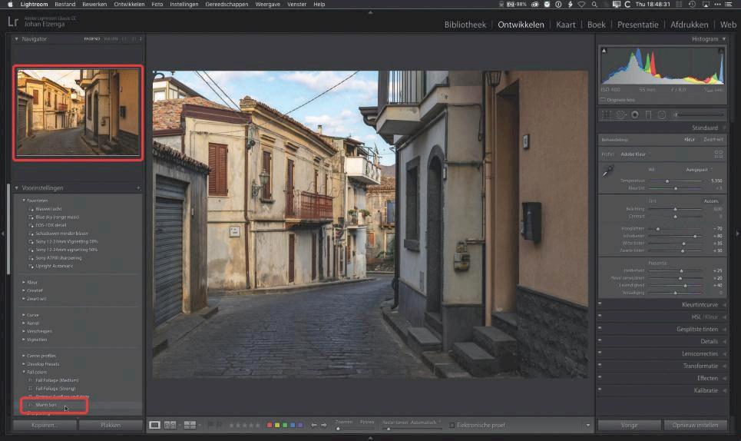Image resolution: width=741 pixels, height=441 pixels.
Task: Hide top module panel arrow
Action: click(370, 12)
